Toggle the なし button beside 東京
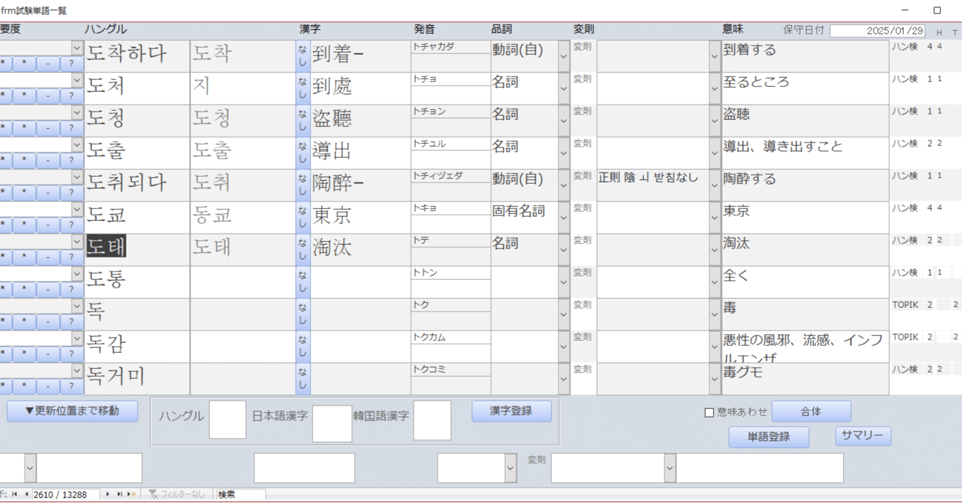This screenshot has height=503, width=962. click(x=303, y=217)
